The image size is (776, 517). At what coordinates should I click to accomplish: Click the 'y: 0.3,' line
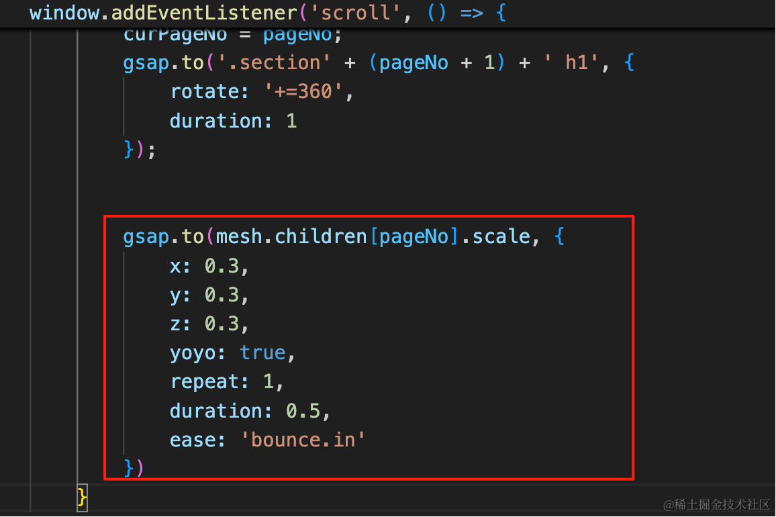tap(209, 295)
